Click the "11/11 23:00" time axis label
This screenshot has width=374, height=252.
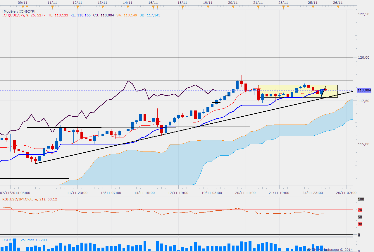tap(77, 193)
